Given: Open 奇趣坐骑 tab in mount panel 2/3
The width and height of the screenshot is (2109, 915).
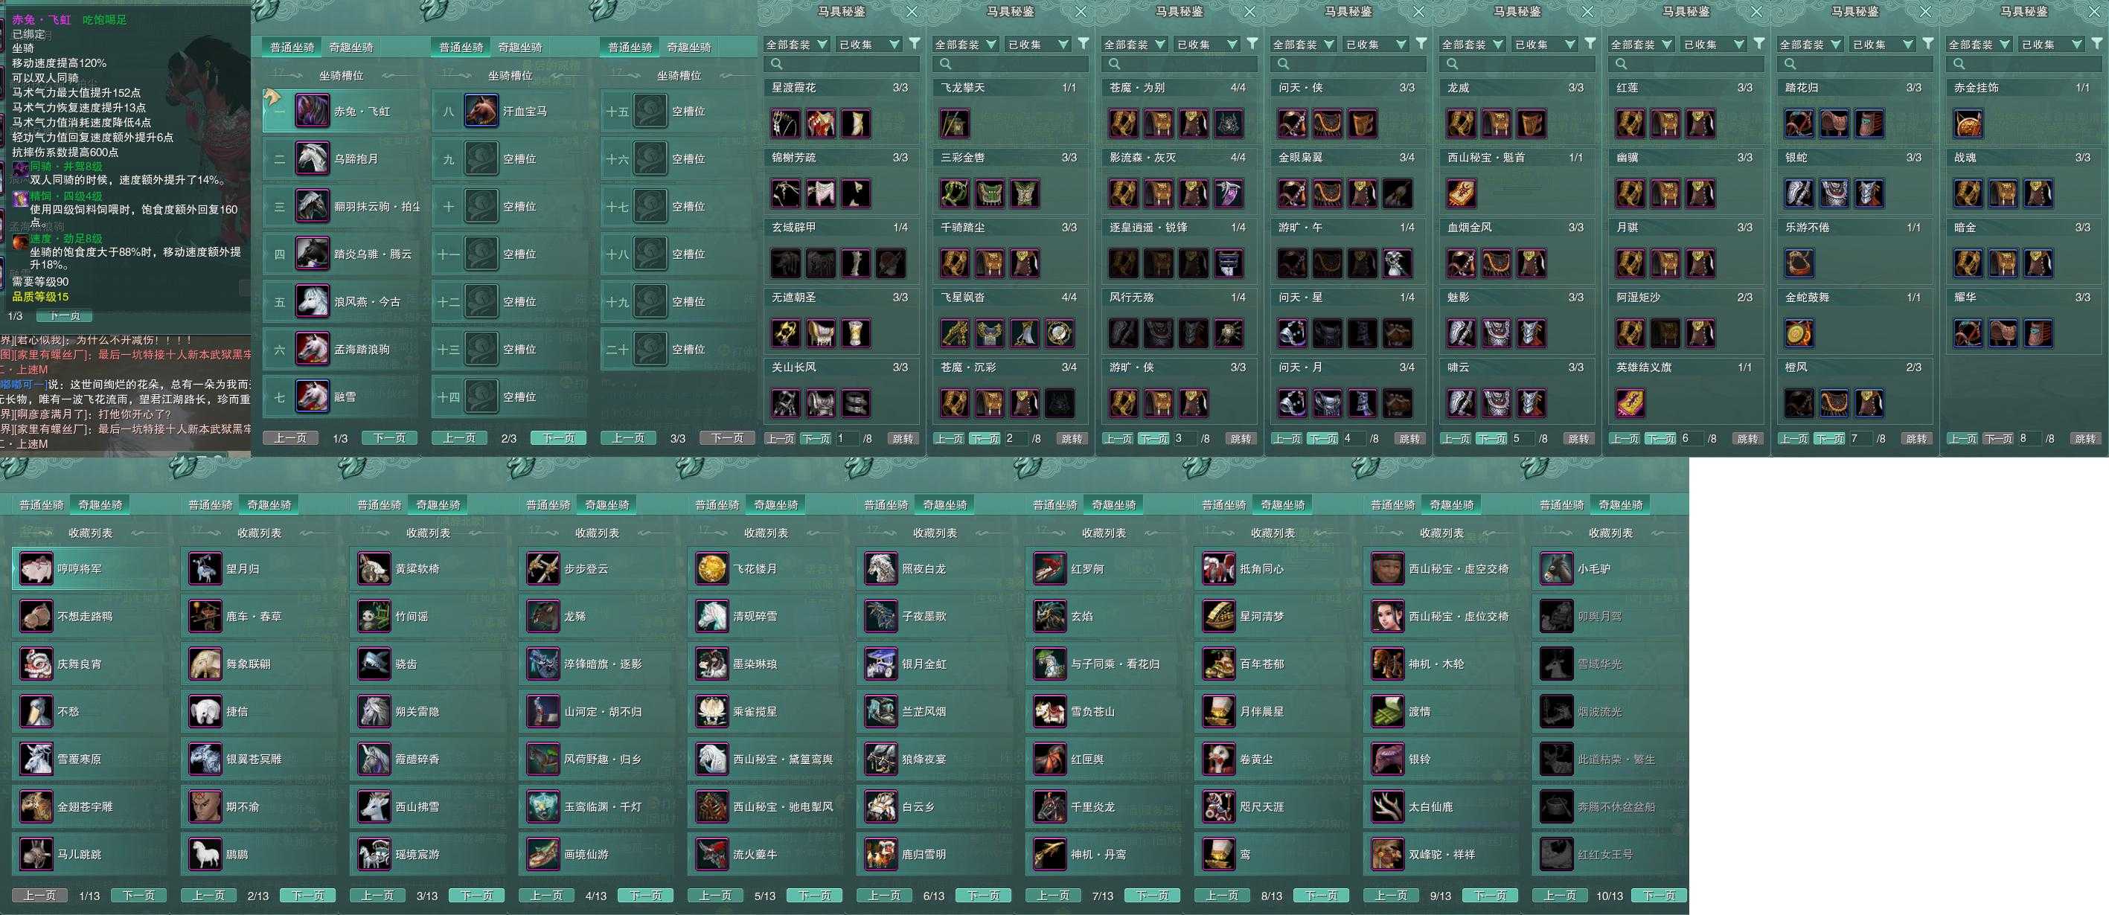Looking at the screenshot, I should coord(521,48).
